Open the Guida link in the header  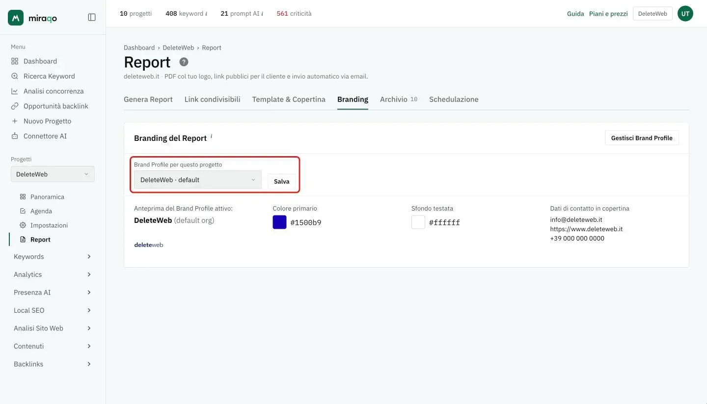[575, 14]
